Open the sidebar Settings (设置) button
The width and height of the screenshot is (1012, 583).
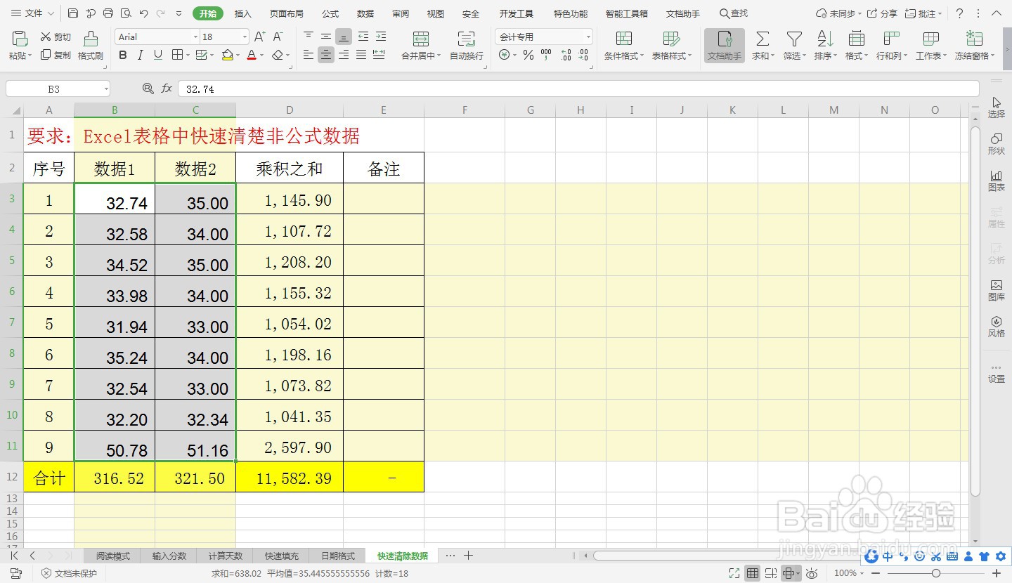coord(997,373)
